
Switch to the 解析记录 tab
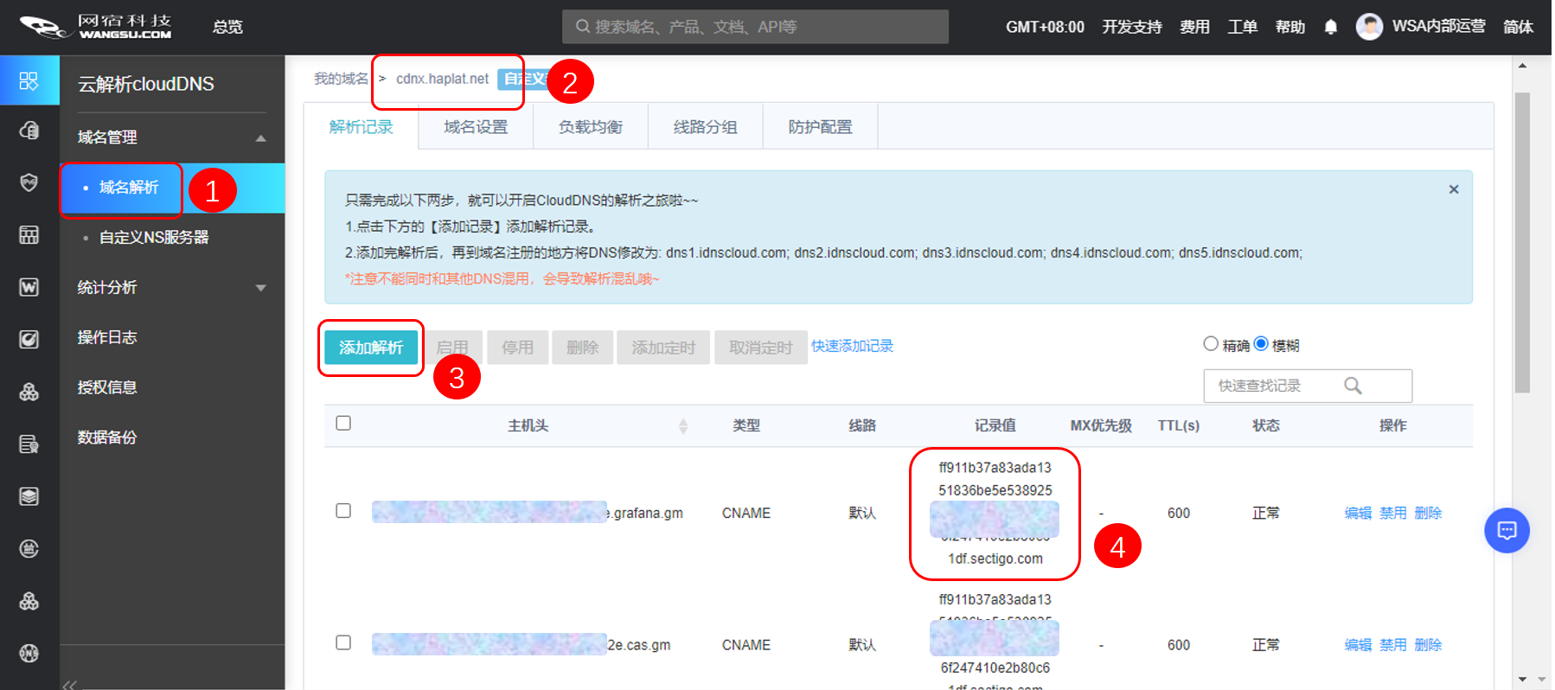click(x=361, y=127)
